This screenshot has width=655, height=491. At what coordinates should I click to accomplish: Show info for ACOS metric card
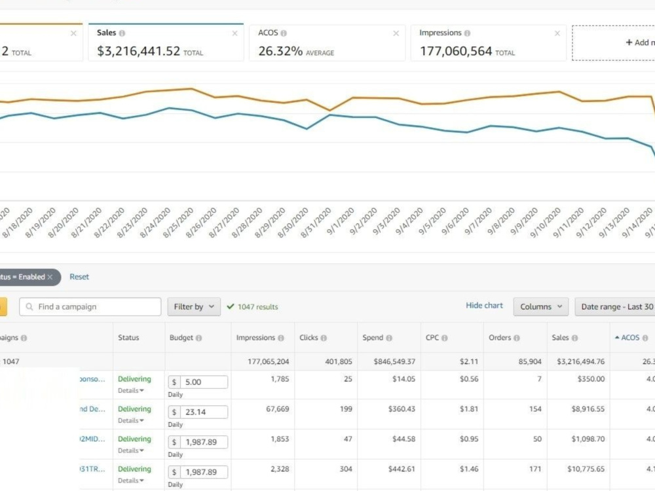click(284, 33)
